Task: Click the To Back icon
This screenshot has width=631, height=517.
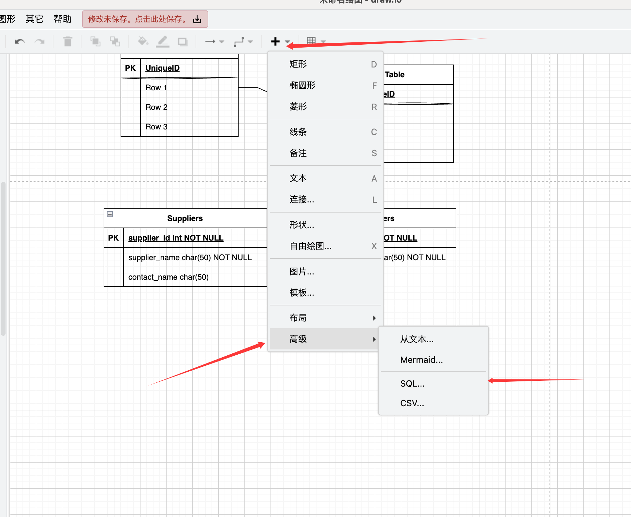Action: [x=115, y=41]
